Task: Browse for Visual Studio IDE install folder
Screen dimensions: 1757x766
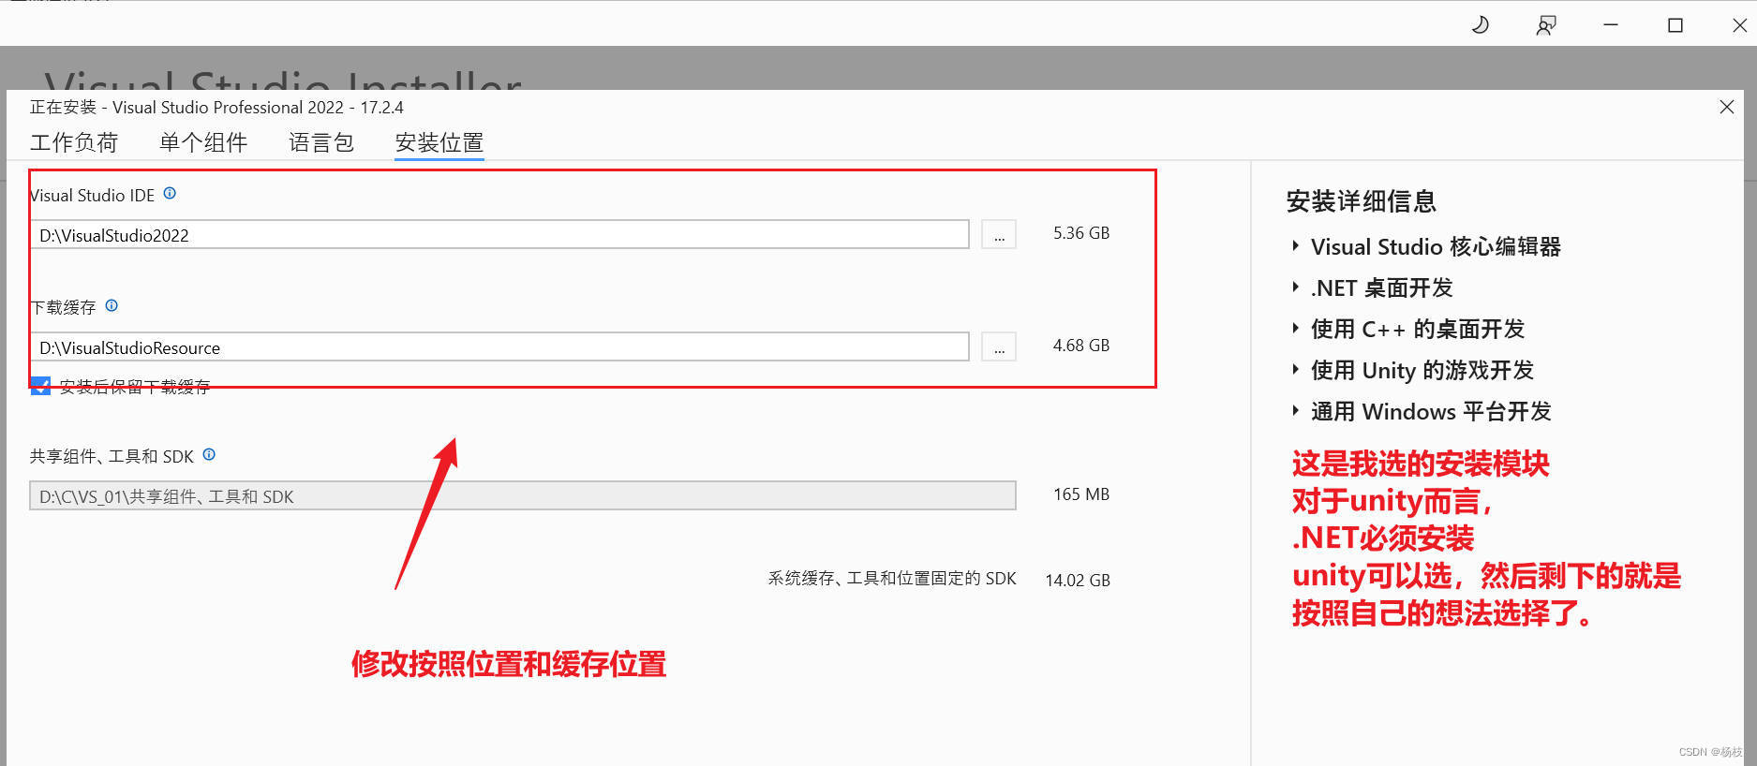Action: click(999, 234)
